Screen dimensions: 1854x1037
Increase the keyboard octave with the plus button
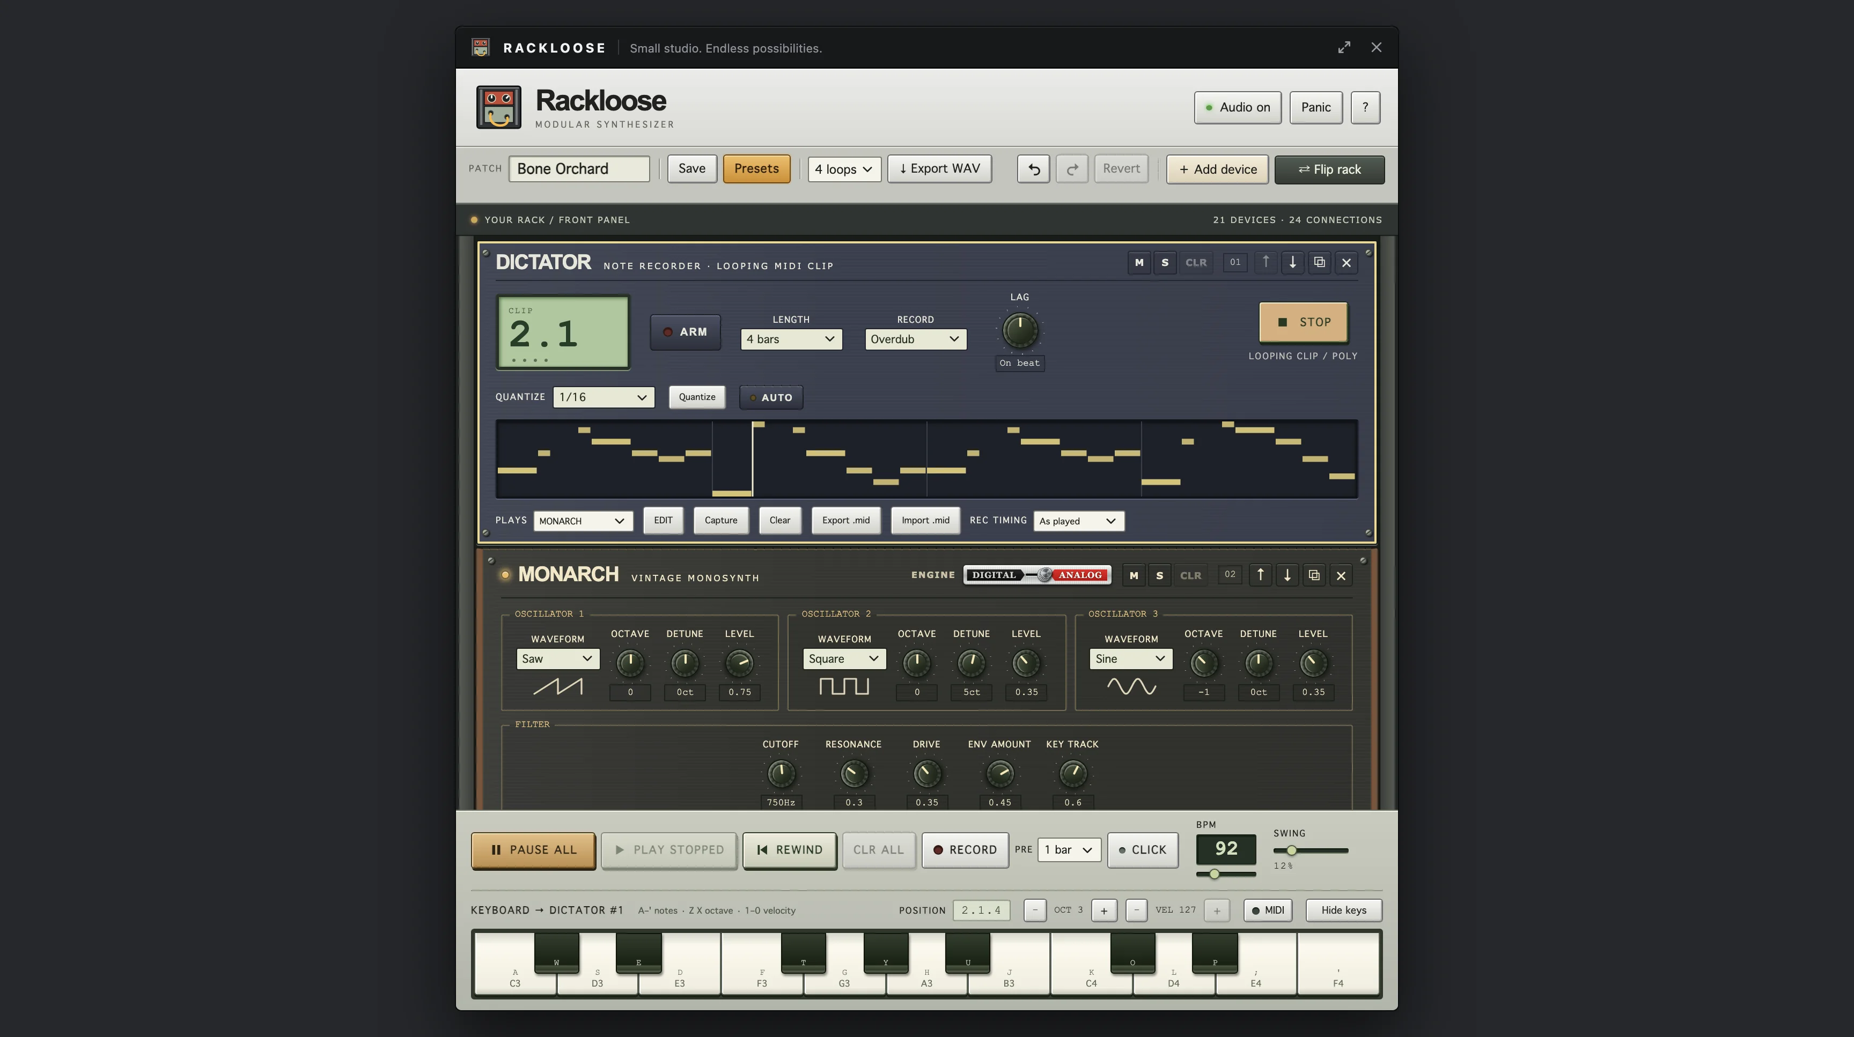pyautogui.click(x=1104, y=910)
